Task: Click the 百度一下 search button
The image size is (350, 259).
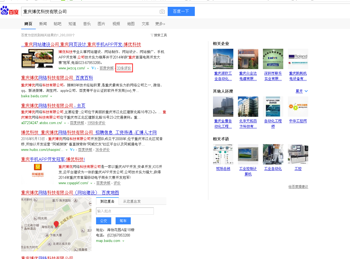Action: click(181, 11)
